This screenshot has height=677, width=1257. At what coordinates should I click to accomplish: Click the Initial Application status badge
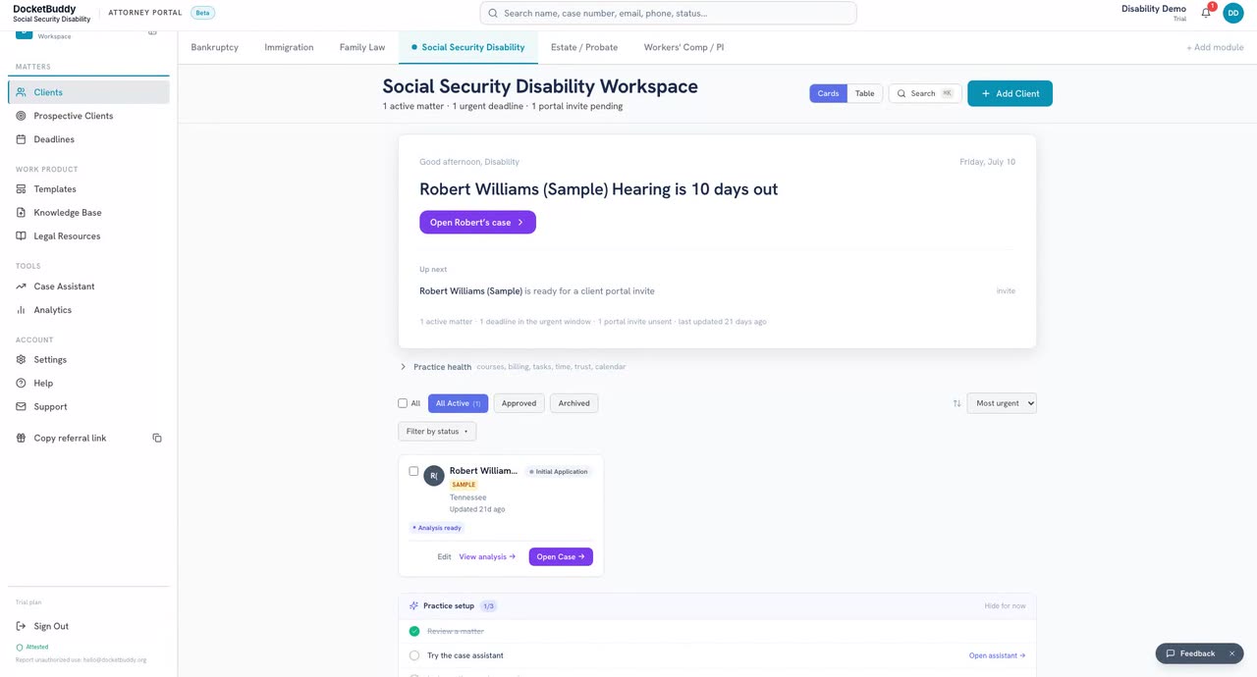pyautogui.click(x=559, y=472)
